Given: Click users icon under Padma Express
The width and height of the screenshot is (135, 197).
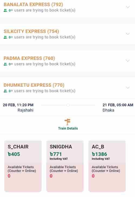Looking at the screenshot, I should point(5,64).
